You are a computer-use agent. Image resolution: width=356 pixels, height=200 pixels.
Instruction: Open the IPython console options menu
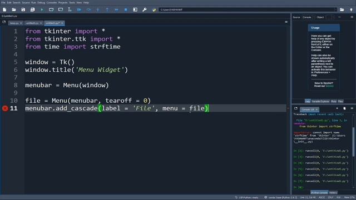[x=352, y=109]
